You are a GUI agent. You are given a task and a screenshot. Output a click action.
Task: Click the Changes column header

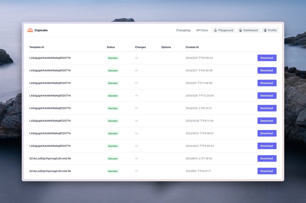point(141,47)
